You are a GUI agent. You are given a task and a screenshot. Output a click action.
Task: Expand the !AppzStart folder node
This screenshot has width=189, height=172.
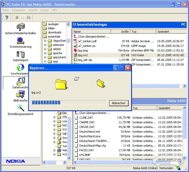[x=45, y=41]
